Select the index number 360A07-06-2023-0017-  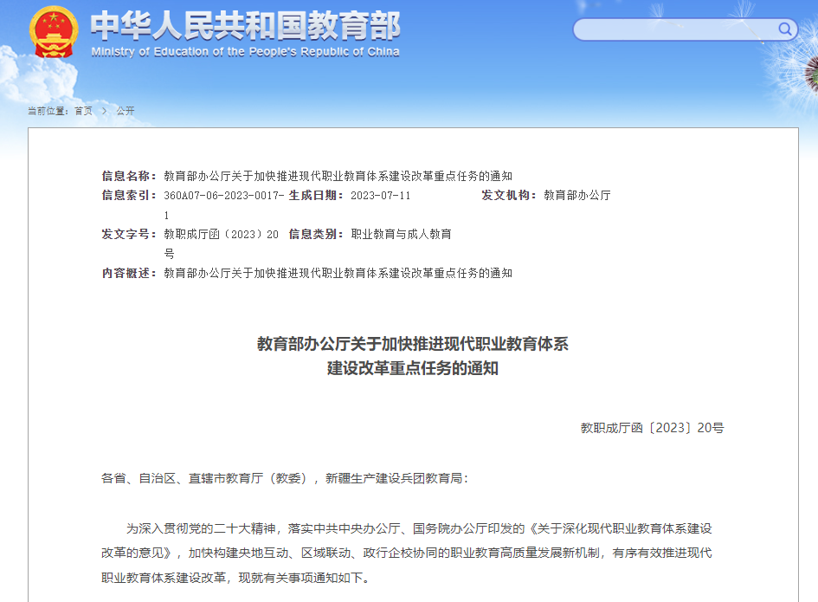point(223,196)
